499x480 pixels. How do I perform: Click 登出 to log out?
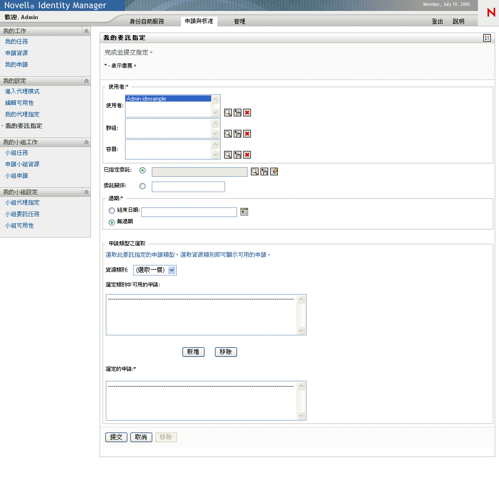pos(437,22)
